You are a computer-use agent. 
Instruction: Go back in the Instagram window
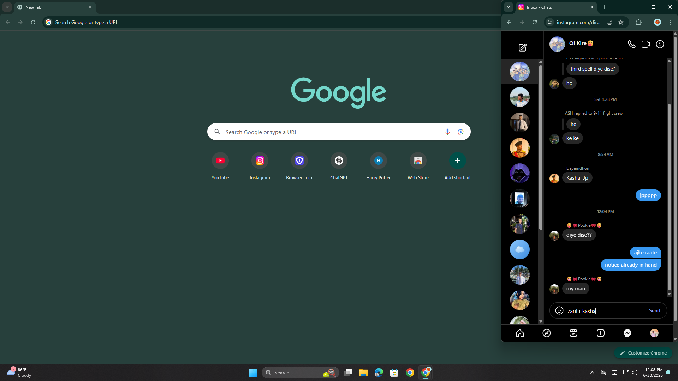(x=509, y=22)
